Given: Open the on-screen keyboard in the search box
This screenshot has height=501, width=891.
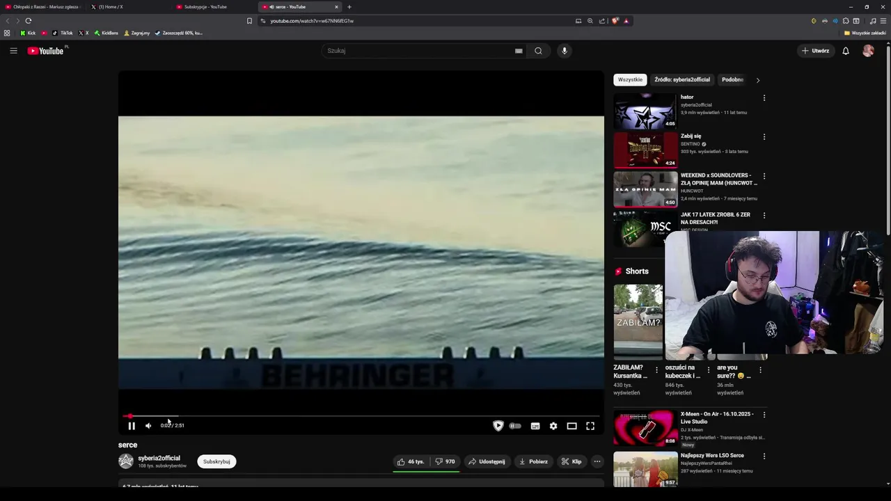Looking at the screenshot, I should [x=519, y=51].
